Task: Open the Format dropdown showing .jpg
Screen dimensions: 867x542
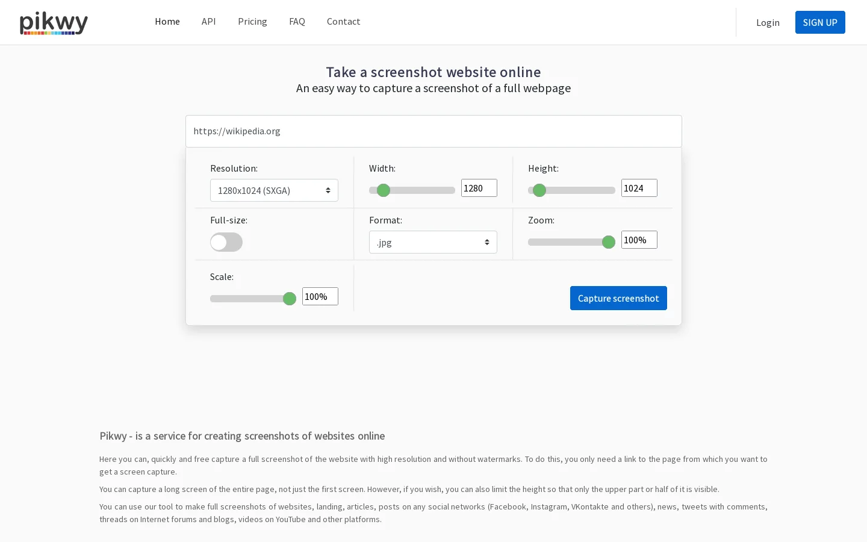Action: (x=433, y=242)
